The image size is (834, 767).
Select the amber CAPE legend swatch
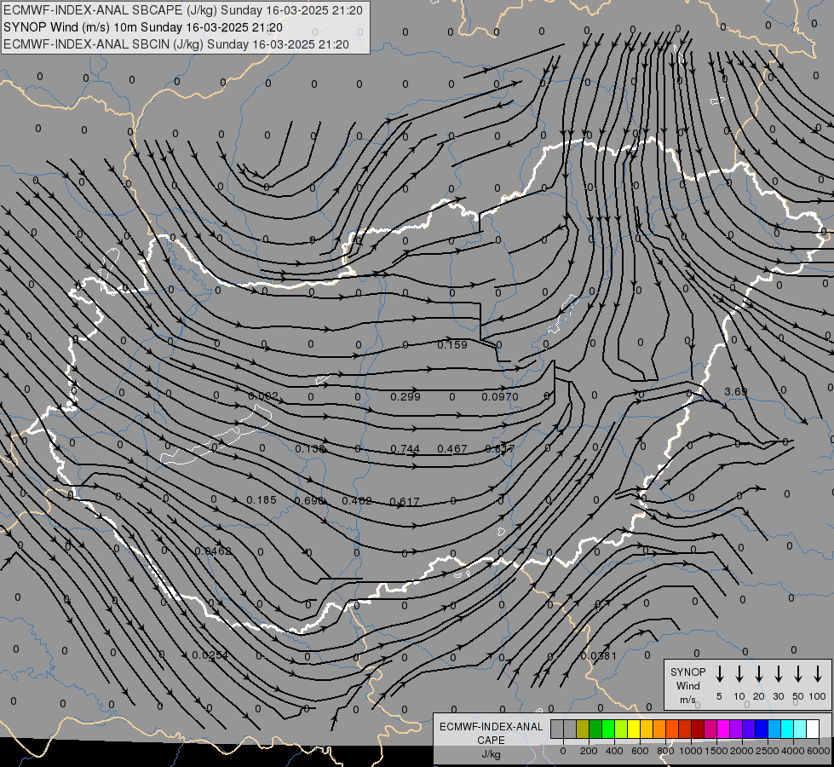point(647,729)
